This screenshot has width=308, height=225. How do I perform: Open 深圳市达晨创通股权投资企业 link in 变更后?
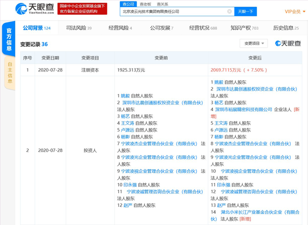pyautogui.click(x=257, y=89)
